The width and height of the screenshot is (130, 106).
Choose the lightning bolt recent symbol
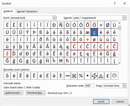94,76
